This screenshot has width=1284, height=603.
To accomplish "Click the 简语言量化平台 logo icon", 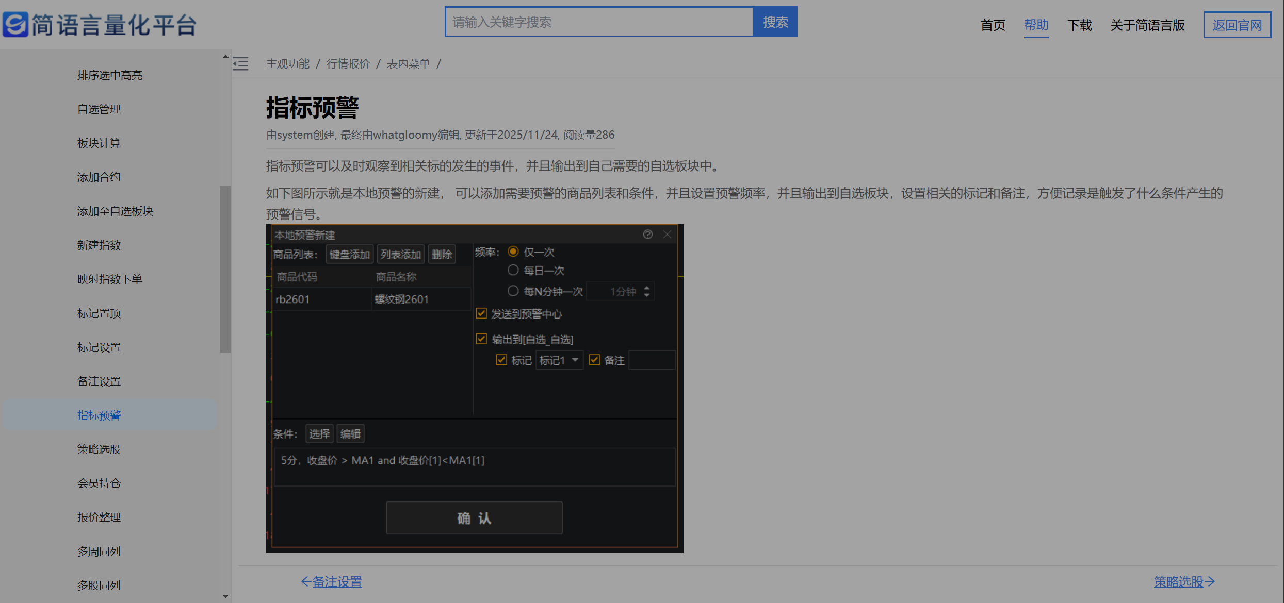I will tap(15, 24).
